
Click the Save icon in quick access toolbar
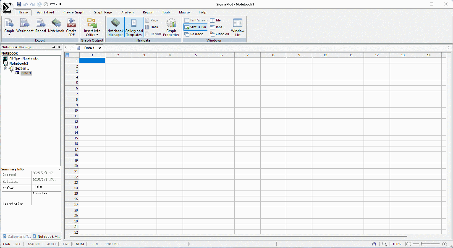[x=19, y=4]
